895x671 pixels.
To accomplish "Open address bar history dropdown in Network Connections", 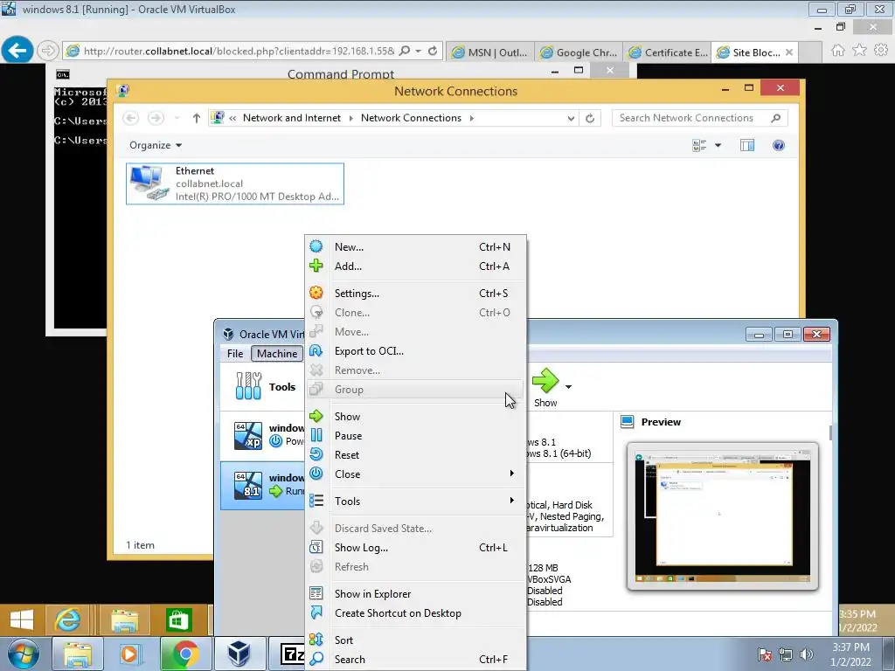I will click(571, 118).
